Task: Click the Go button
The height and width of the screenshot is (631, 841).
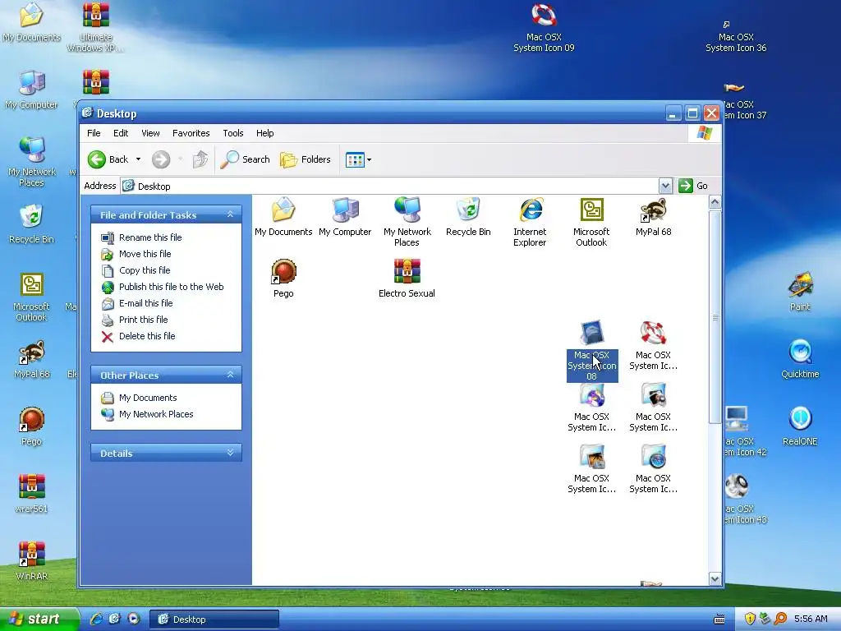Action: tap(693, 186)
